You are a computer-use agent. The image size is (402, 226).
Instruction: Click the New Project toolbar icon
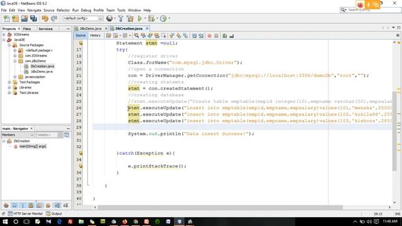(15, 18)
